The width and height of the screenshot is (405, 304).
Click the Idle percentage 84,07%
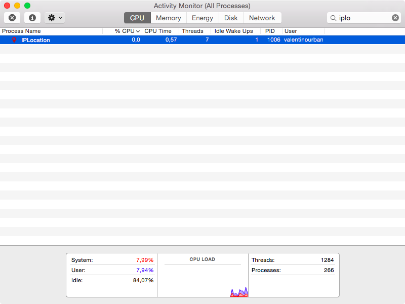click(x=143, y=280)
